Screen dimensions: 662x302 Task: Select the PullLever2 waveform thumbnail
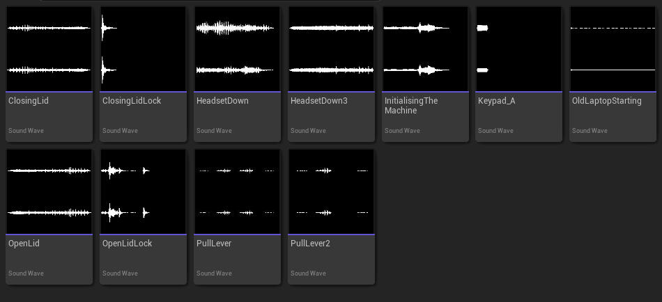tap(331, 191)
